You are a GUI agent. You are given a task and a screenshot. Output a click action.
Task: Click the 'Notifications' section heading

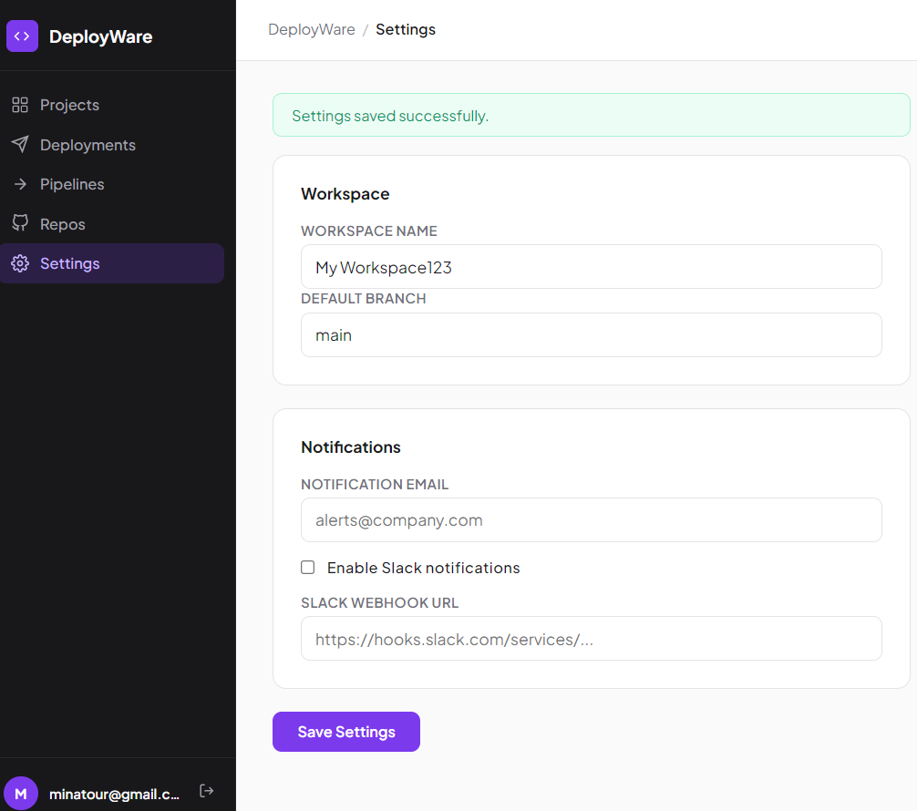coord(351,447)
